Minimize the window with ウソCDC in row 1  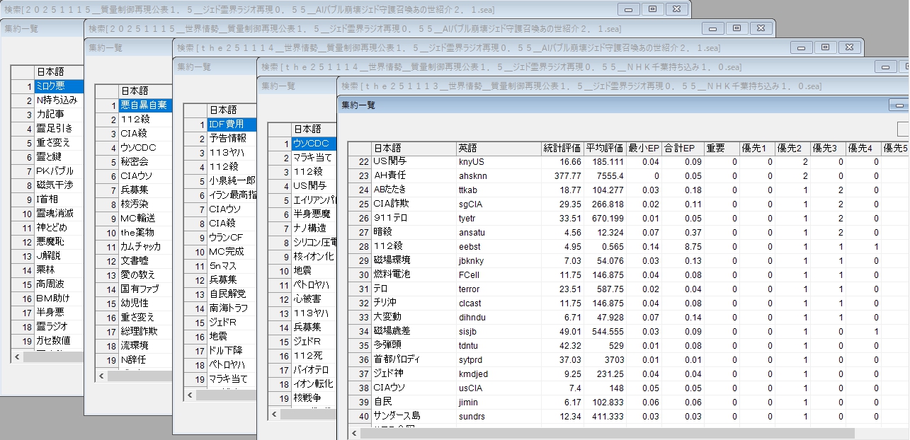click(885, 66)
